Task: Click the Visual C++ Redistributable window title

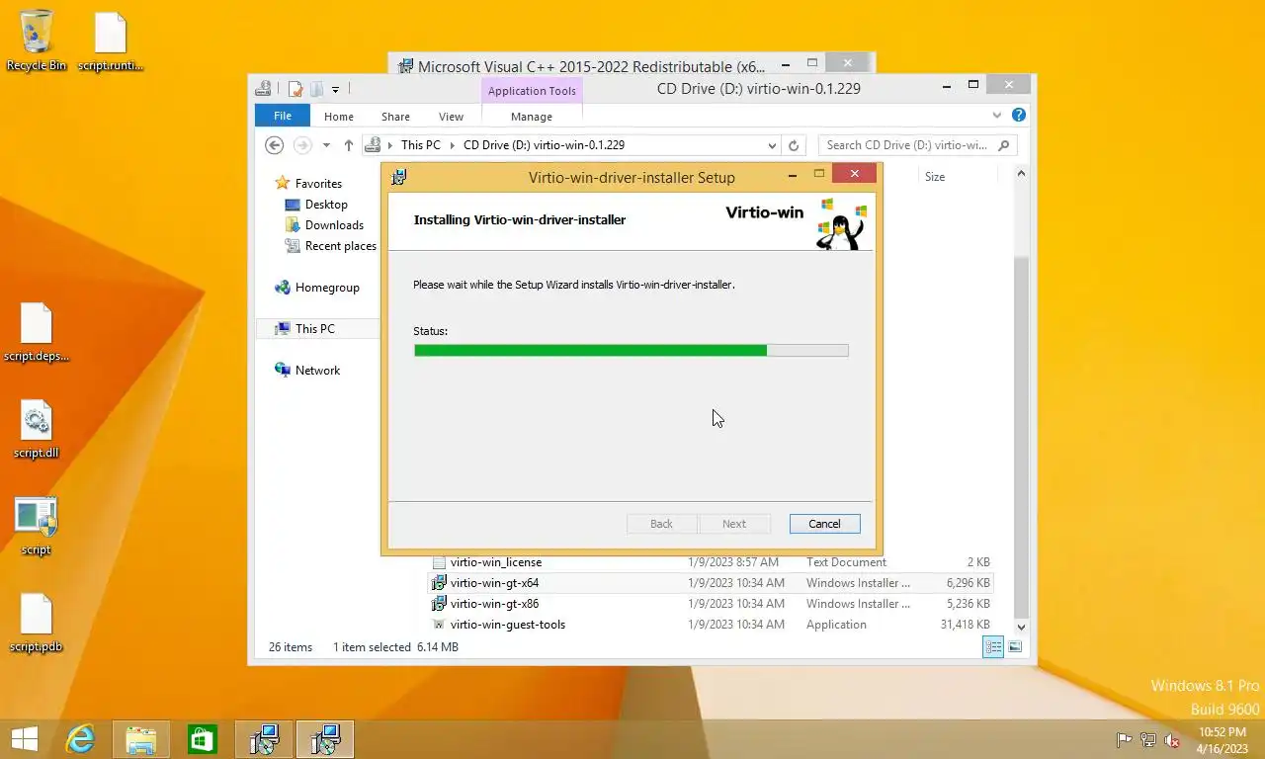Action: pos(591,66)
